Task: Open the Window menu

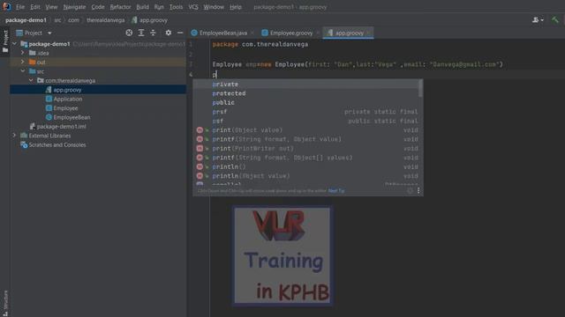Action: coord(214,7)
